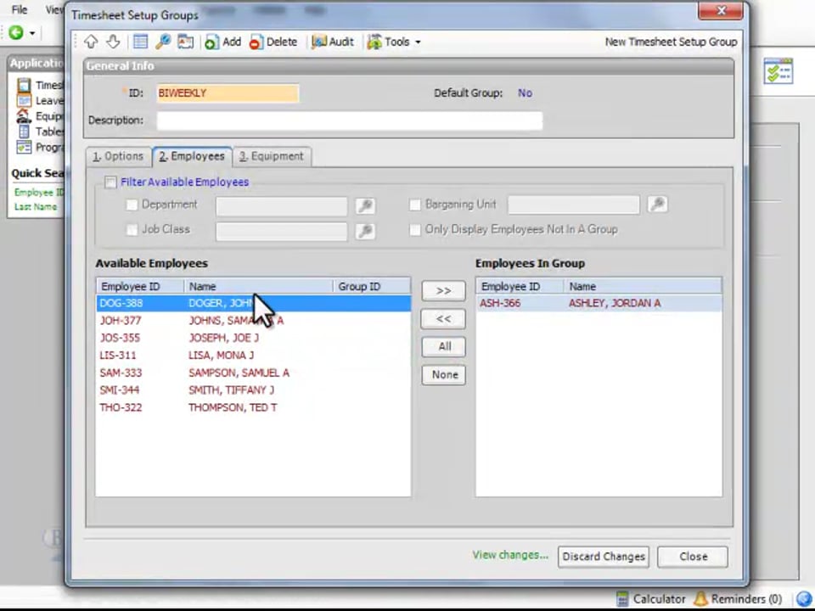The width and height of the screenshot is (815, 611).
Task: Click the search magnifier toolbar icon
Action: [x=163, y=42]
